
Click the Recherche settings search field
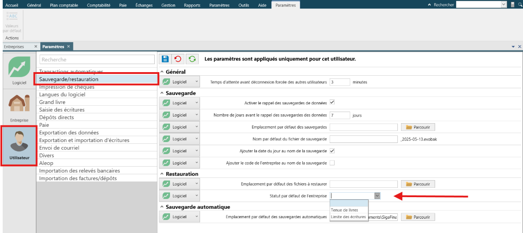pos(97,60)
